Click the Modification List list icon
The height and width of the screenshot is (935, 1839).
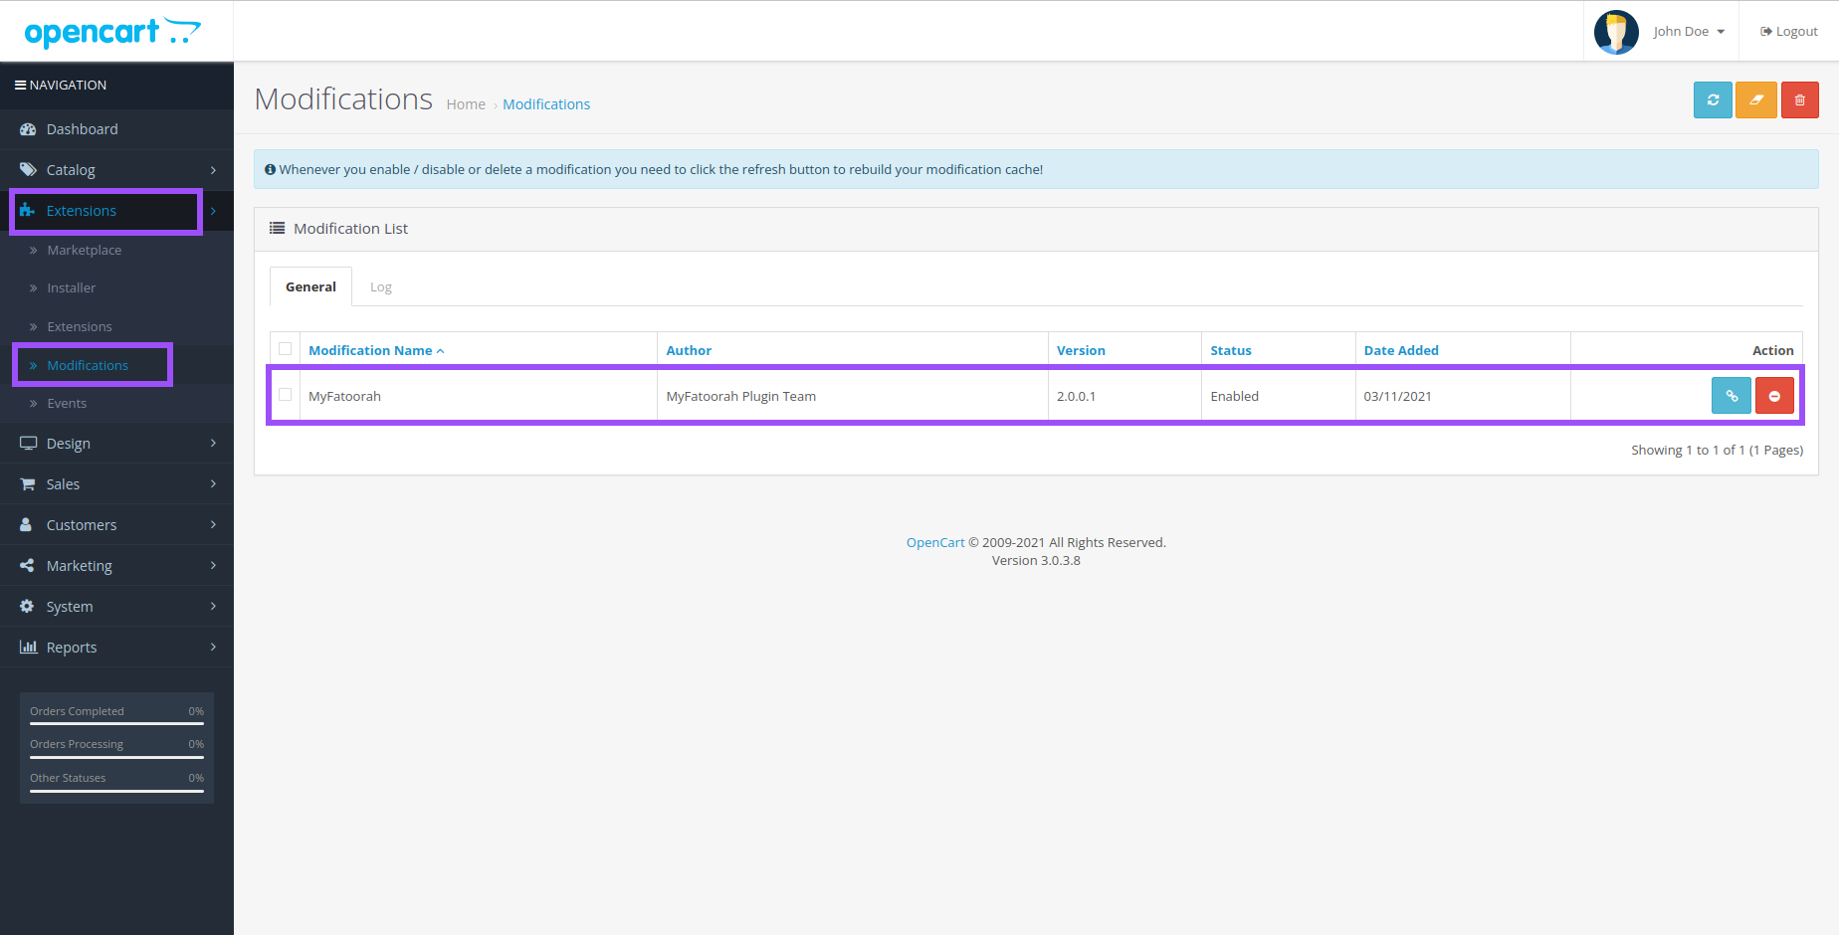(277, 229)
